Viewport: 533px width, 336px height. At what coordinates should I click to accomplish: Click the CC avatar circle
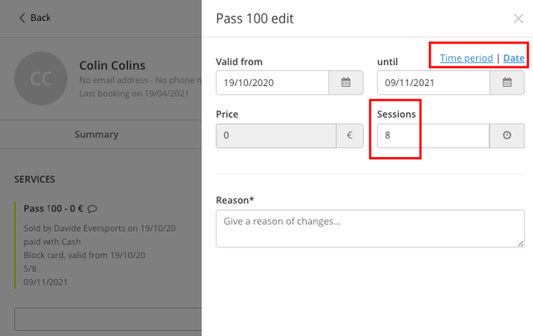41,79
